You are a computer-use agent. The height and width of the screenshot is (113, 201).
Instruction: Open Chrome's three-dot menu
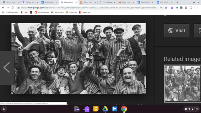(198, 8)
